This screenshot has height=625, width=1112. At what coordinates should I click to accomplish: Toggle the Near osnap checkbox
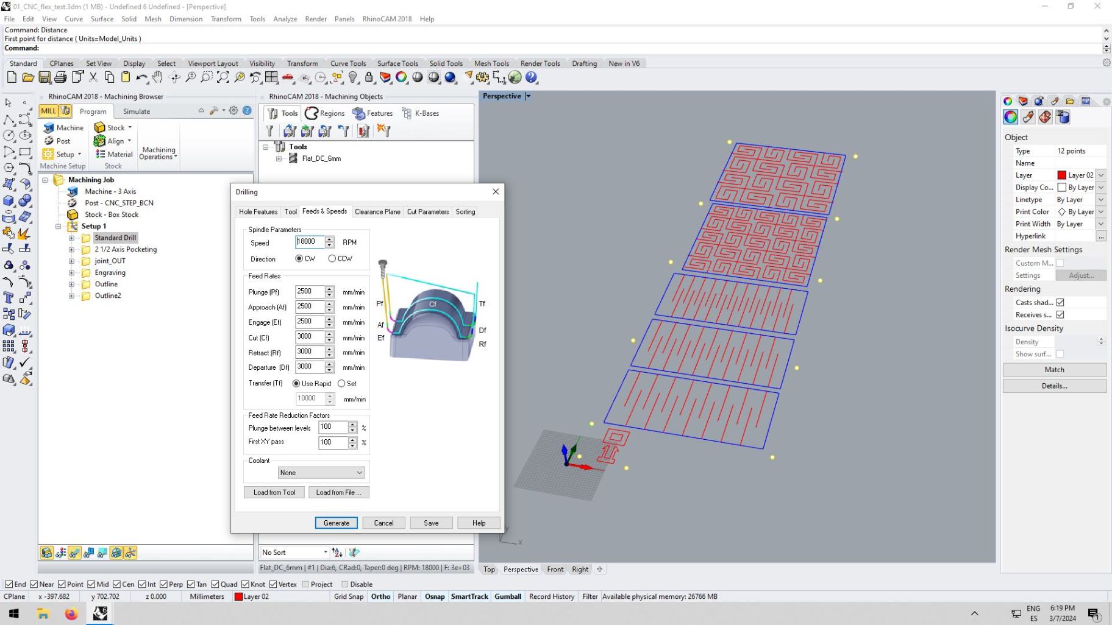click(34, 584)
